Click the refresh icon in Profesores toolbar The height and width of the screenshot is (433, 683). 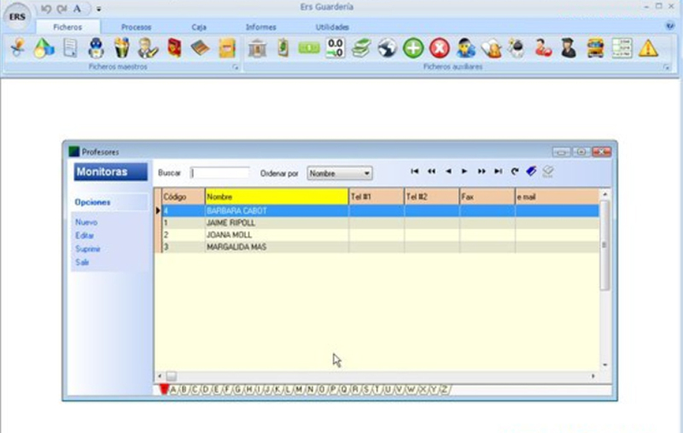tap(515, 171)
